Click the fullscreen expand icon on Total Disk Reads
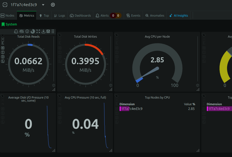This screenshot has width=232, height=157. [38, 31]
